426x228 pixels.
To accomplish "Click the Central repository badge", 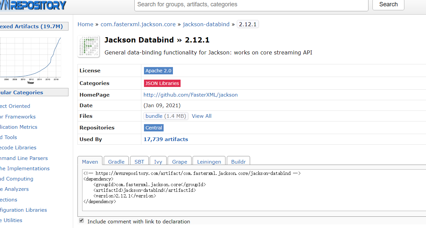I will point(154,128).
